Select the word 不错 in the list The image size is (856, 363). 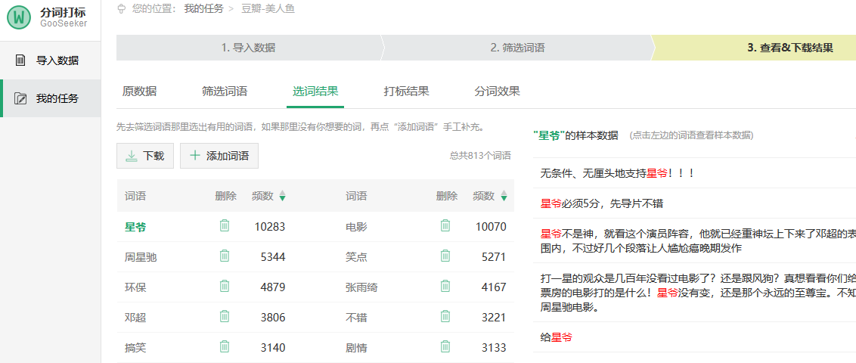[x=356, y=317]
